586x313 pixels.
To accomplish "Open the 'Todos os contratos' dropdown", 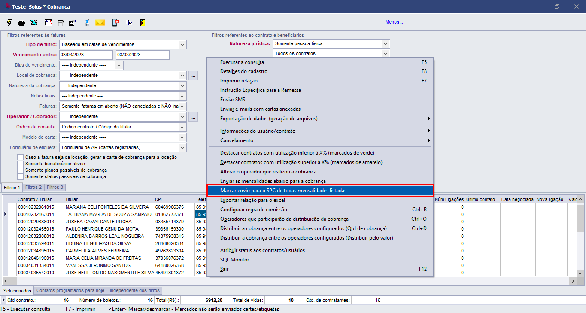I will click(x=386, y=53).
